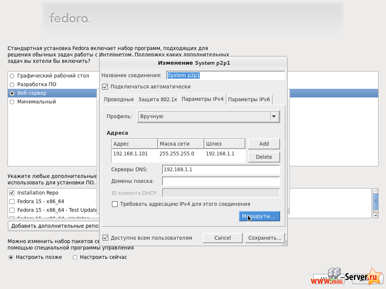The image size is (386, 289).
Task: Click 'Добавить дополнительные репозитории' button
Action: pyautogui.click(x=54, y=226)
